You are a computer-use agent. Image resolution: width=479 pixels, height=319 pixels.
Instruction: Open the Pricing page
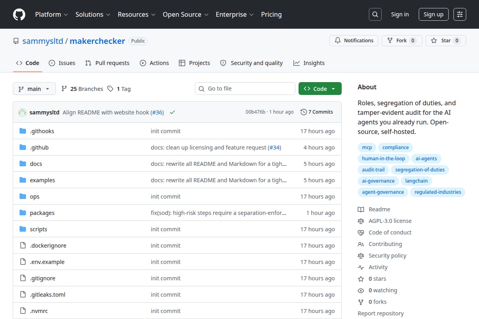click(271, 14)
